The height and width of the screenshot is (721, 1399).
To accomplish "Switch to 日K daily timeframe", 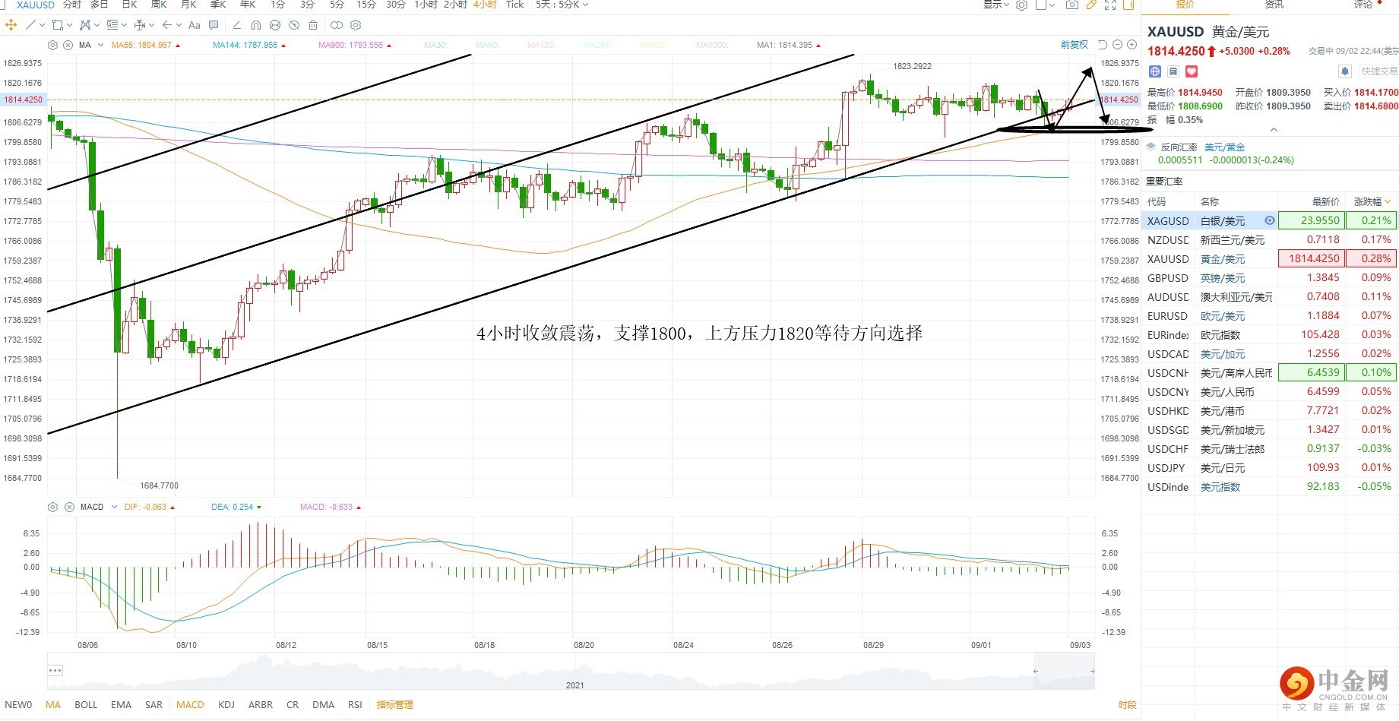I will tap(129, 5).
